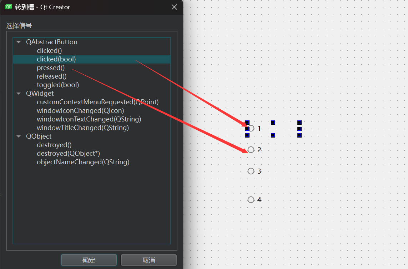The image size is (408, 269).
Task: Select the clicked() signal
Action: (x=49, y=50)
